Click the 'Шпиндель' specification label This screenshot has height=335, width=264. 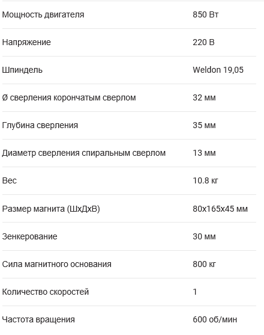(22, 70)
